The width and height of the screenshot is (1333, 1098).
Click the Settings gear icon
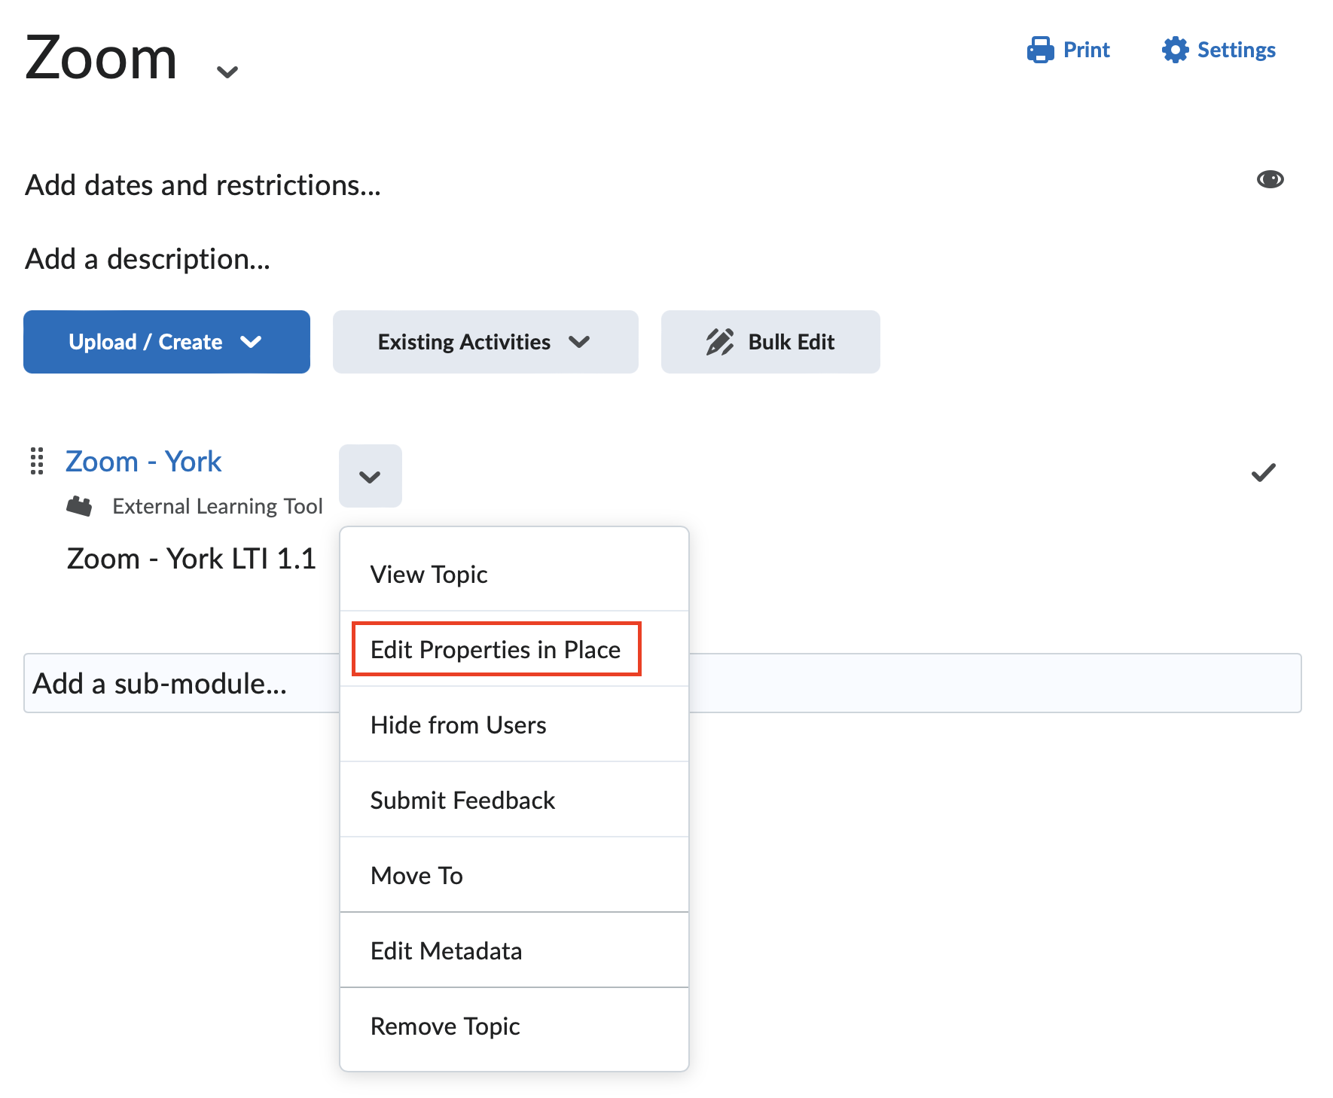(x=1175, y=50)
